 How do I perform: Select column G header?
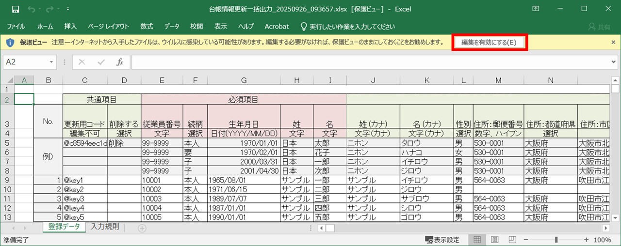click(244, 80)
